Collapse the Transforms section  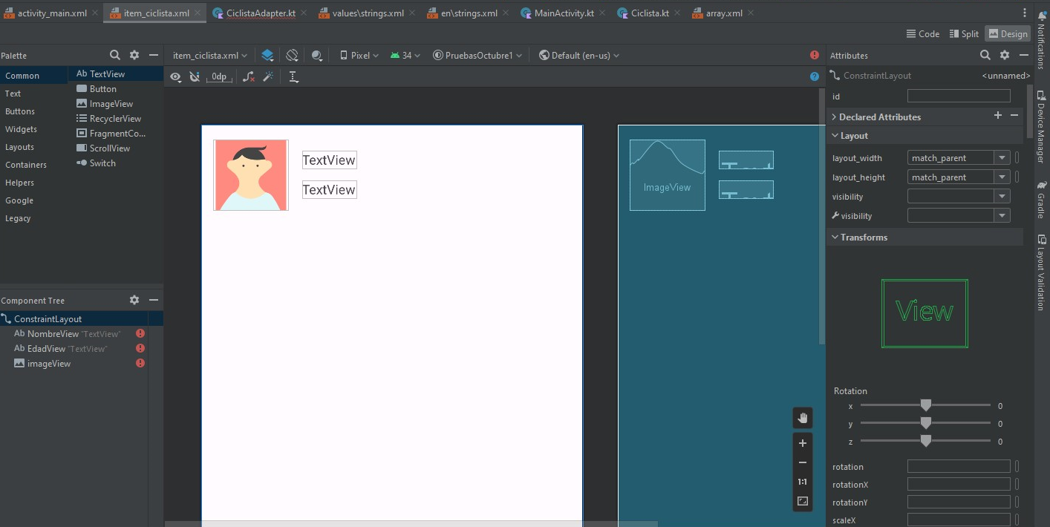pyautogui.click(x=835, y=238)
